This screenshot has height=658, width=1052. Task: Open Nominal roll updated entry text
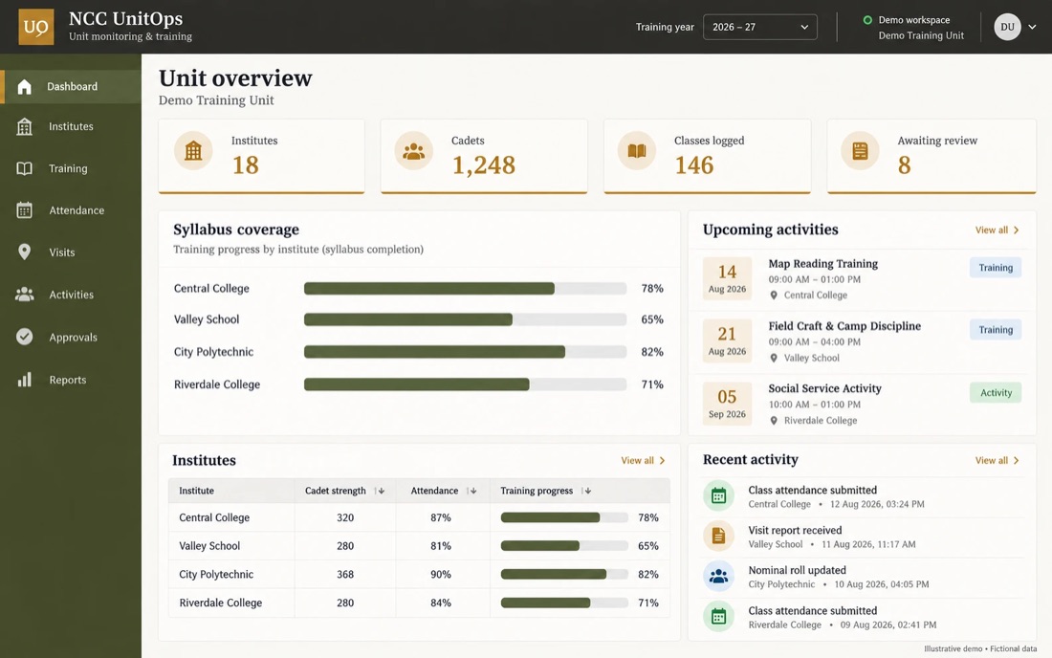(797, 570)
